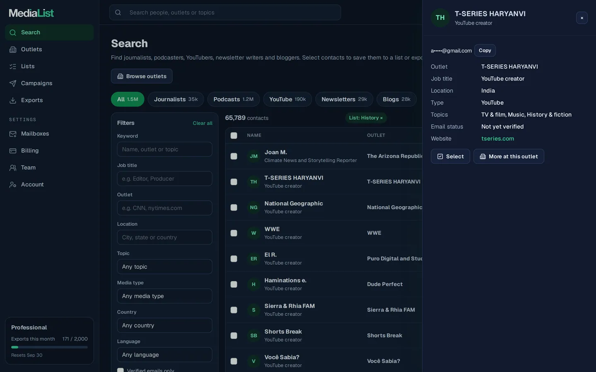Check the T-SERIES HARYANVI row checkbox
596x372 pixels.
pos(234,182)
